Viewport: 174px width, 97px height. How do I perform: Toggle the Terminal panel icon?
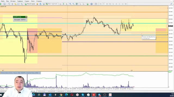point(18,4)
